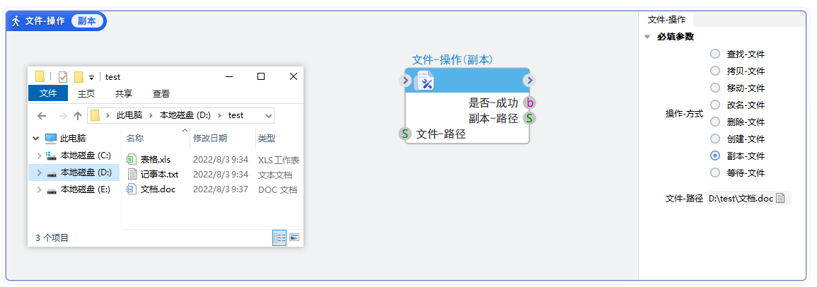
Task: Click the 是否-成功 boolean output port
Action: (x=529, y=102)
